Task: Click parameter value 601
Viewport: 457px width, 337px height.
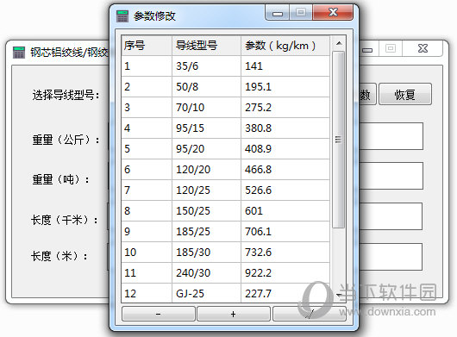Action: 285,211
